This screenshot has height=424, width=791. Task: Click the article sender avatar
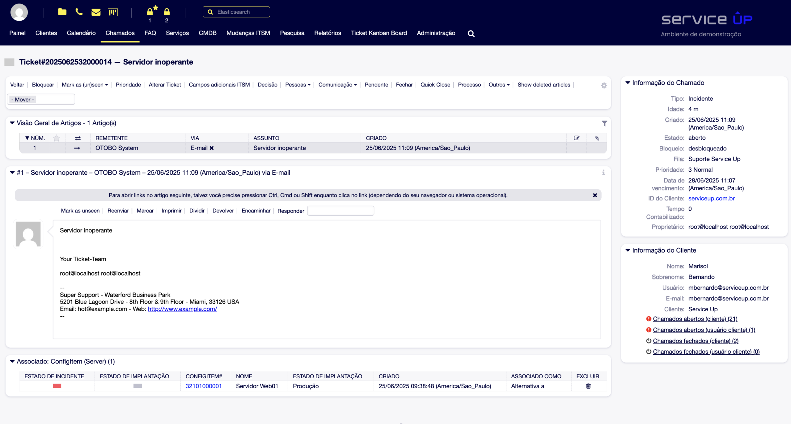[x=28, y=234]
